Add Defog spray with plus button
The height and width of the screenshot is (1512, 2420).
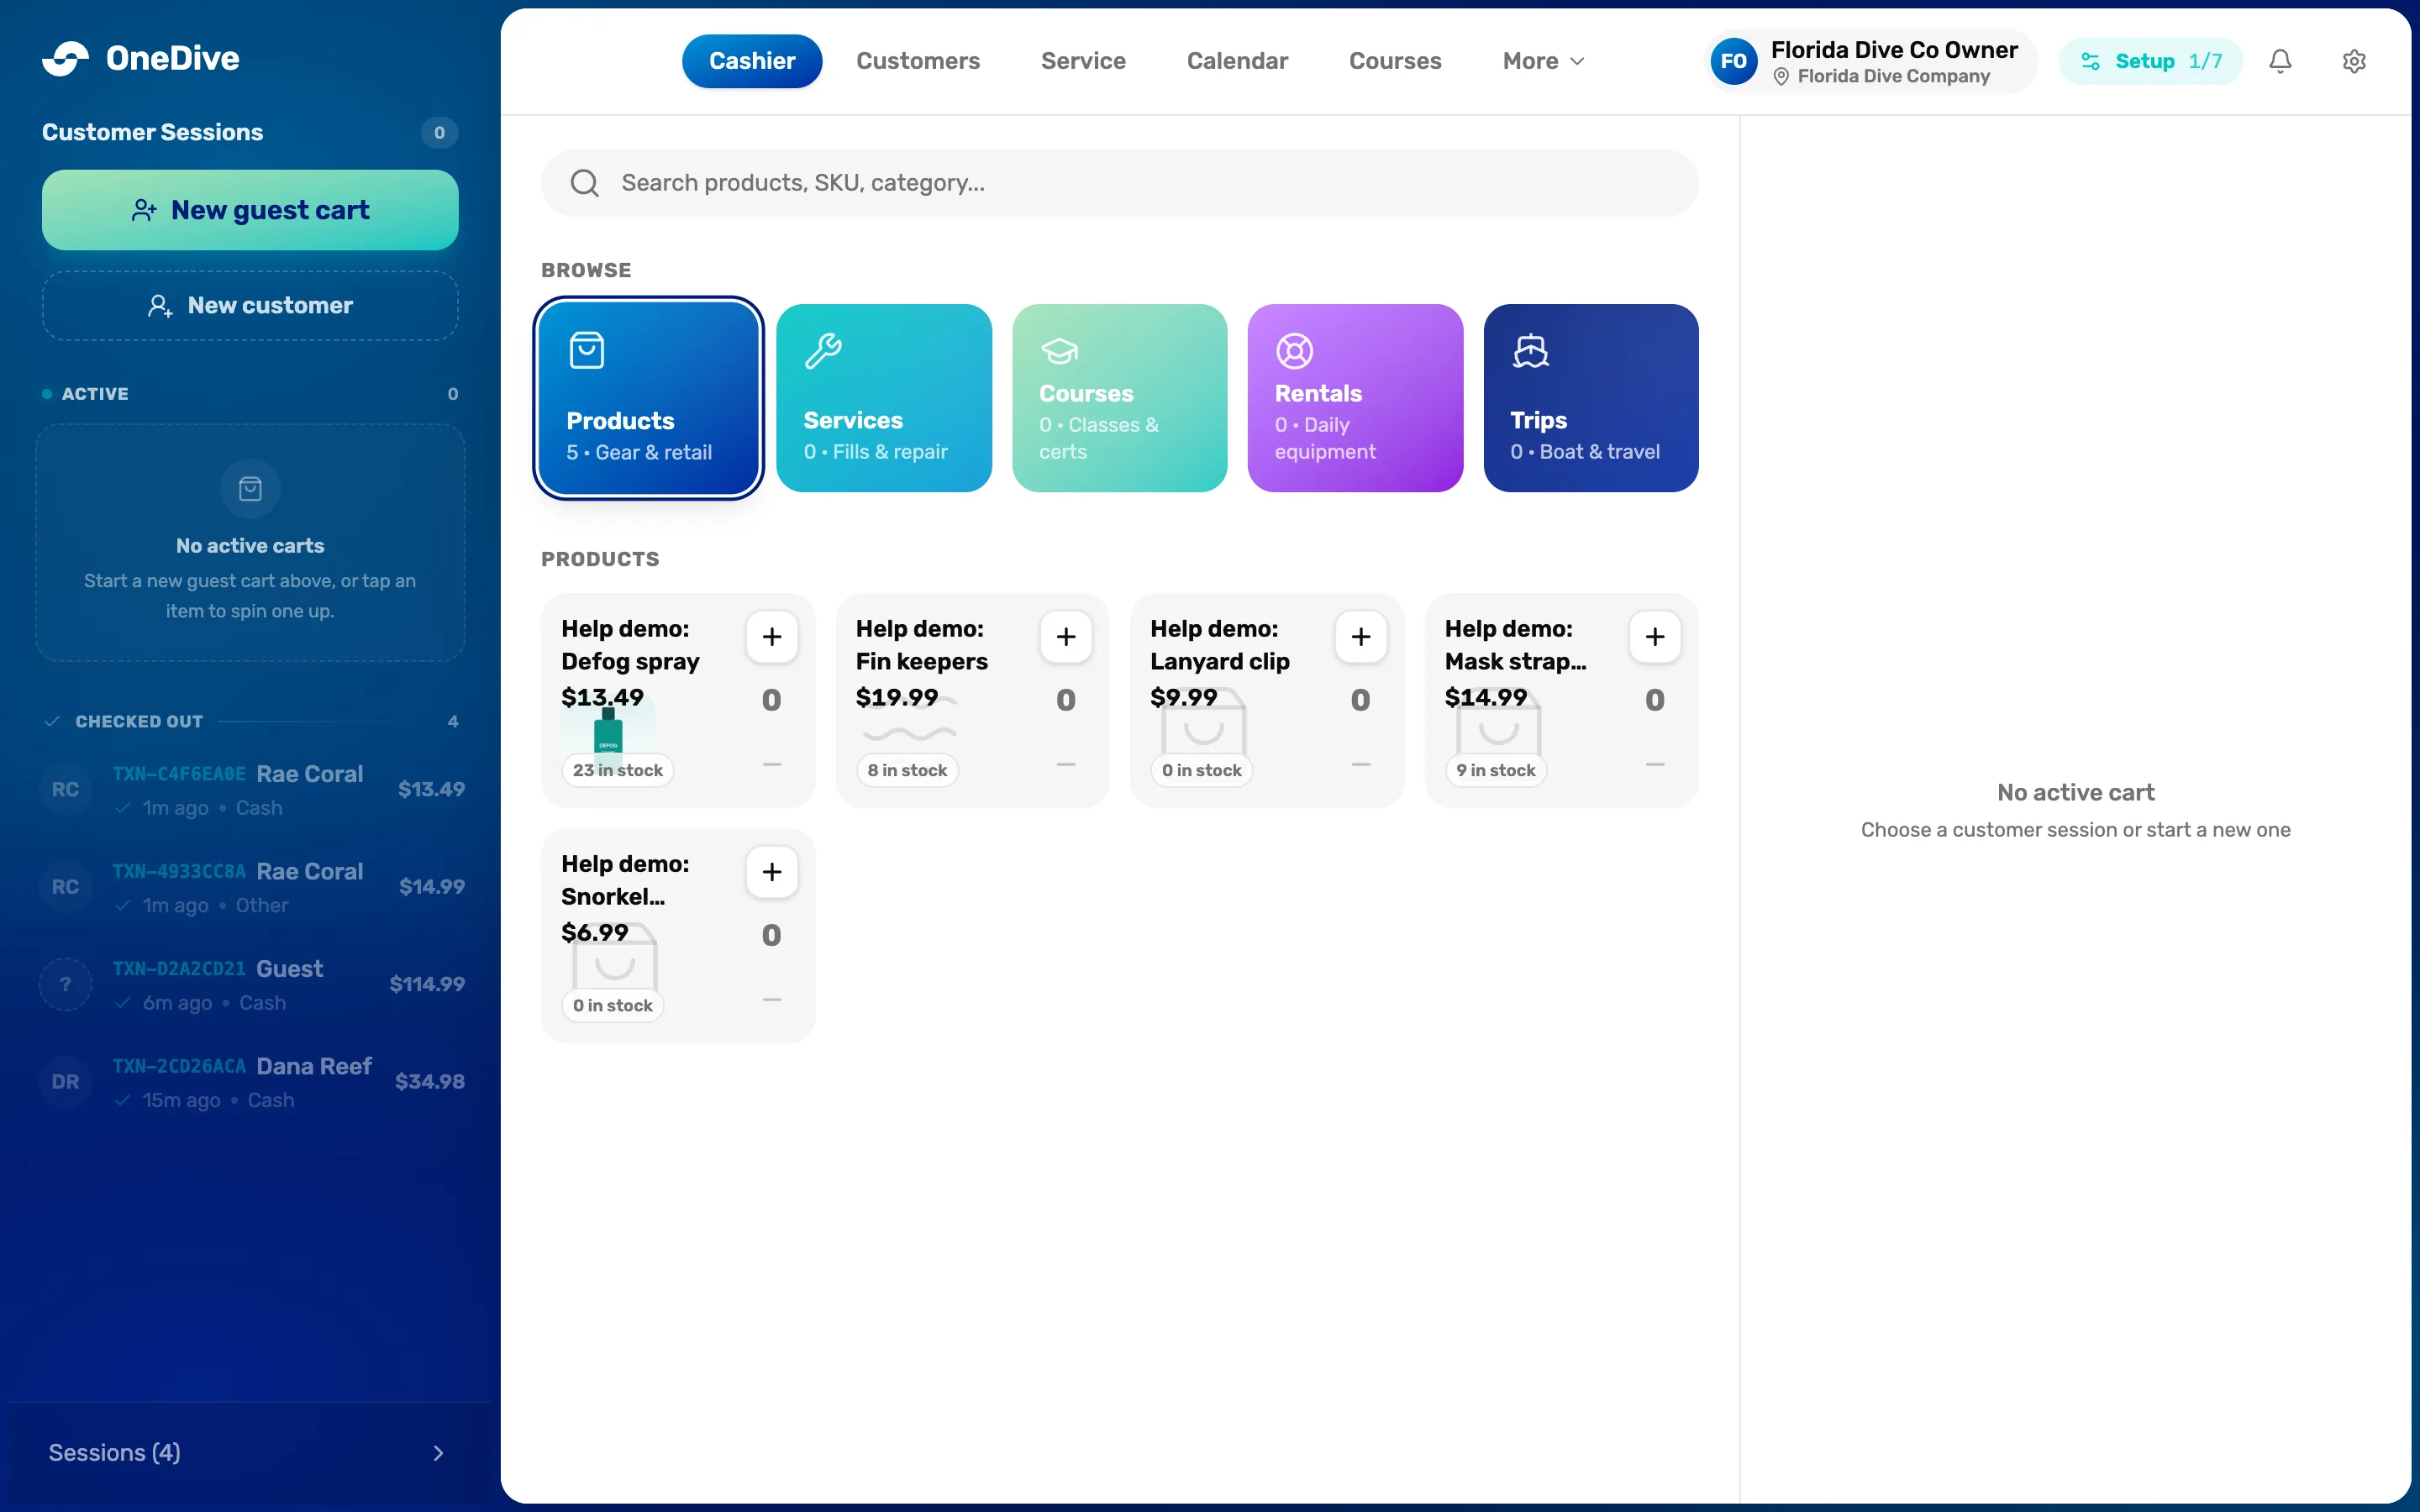(x=772, y=636)
